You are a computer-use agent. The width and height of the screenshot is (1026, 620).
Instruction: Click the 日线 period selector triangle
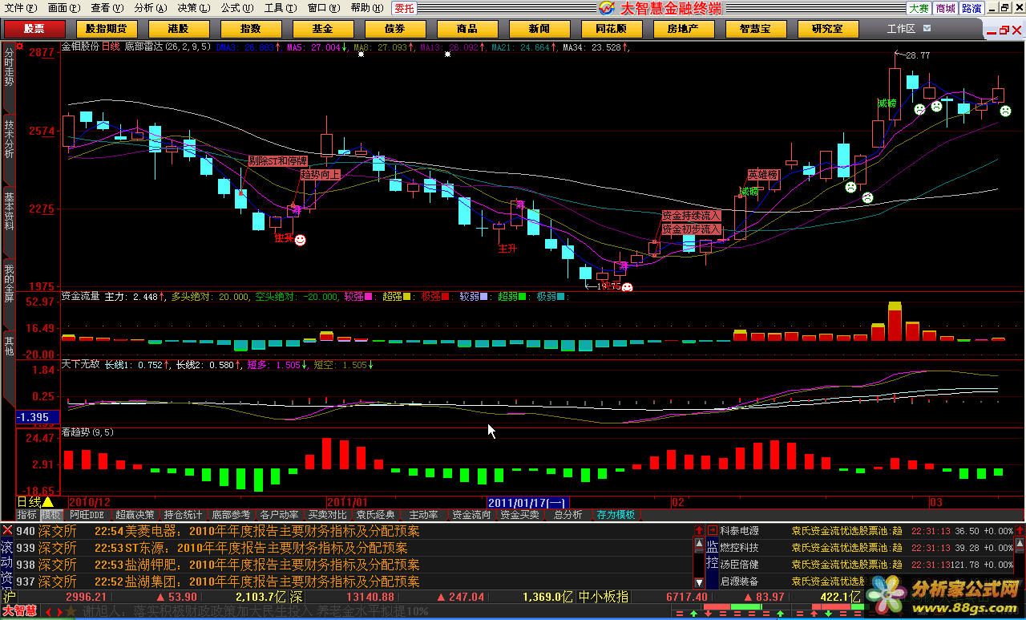click(47, 502)
